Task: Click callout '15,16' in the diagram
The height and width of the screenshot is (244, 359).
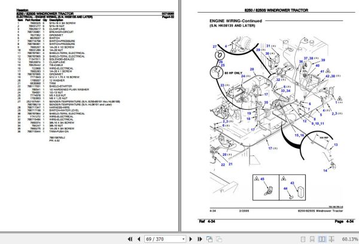Action: tap(299, 135)
